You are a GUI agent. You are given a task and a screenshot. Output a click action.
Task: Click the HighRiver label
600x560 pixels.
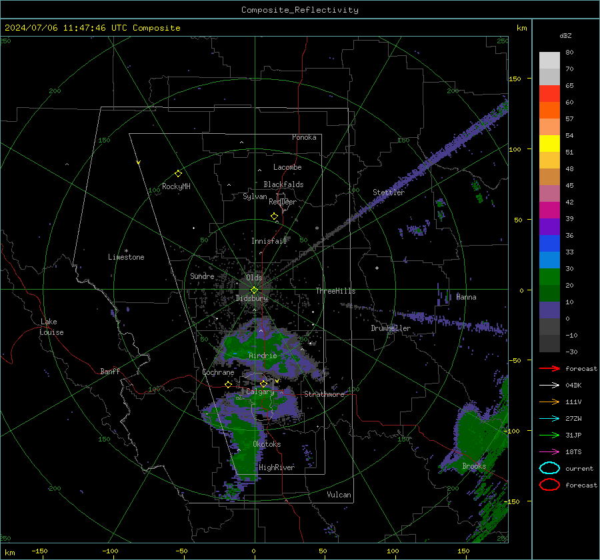[x=277, y=467]
